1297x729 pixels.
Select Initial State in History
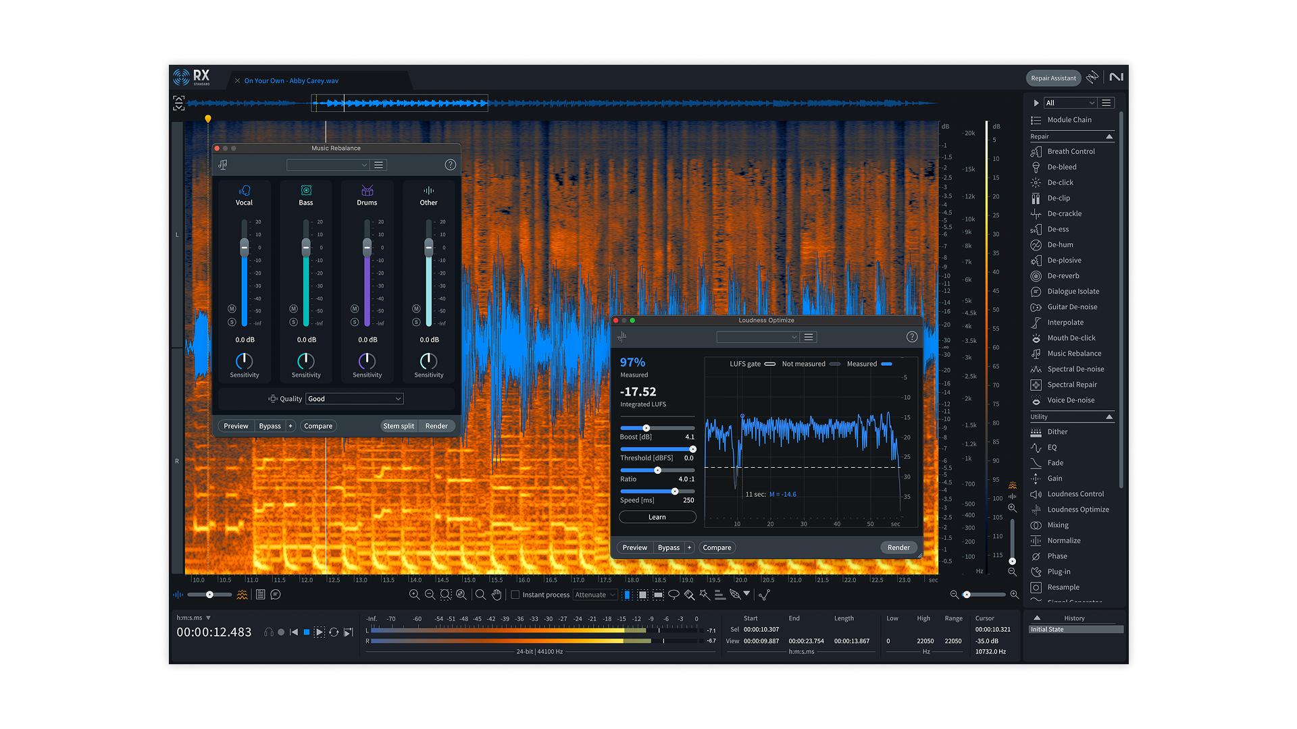(1047, 629)
